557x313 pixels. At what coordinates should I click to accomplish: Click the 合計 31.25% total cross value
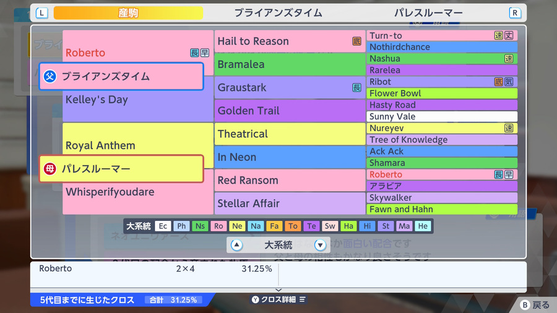pos(173,300)
